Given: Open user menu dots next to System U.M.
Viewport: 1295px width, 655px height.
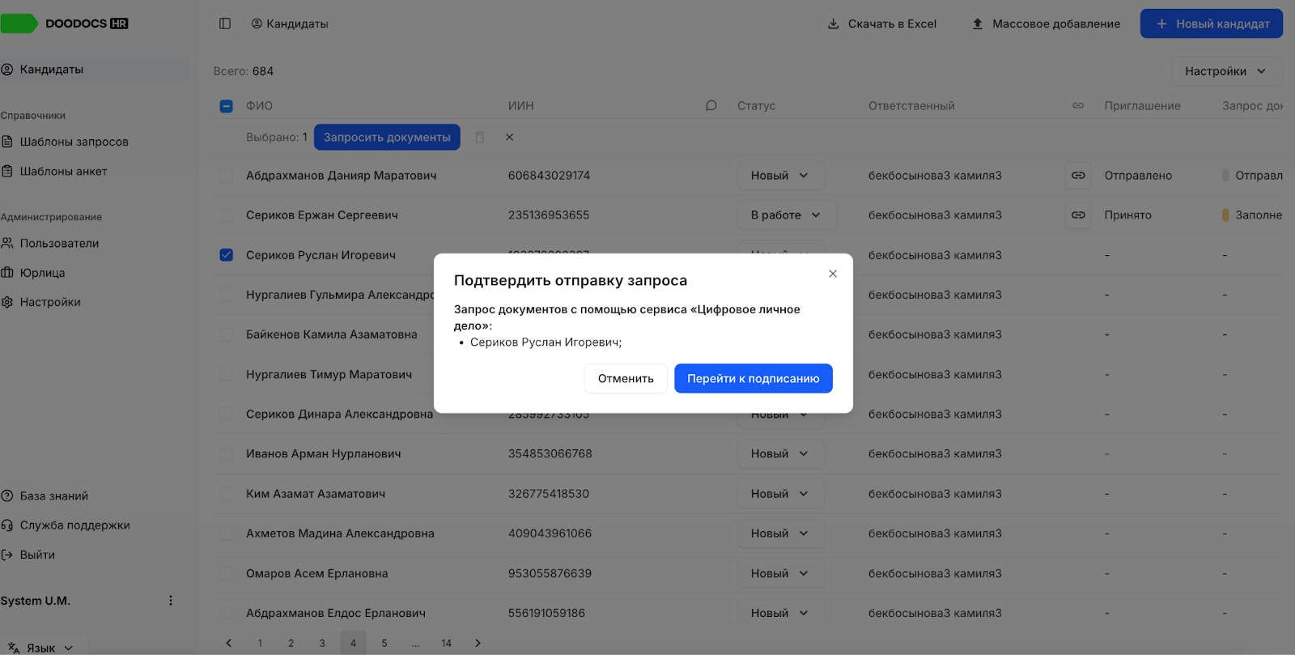Looking at the screenshot, I should click(170, 601).
